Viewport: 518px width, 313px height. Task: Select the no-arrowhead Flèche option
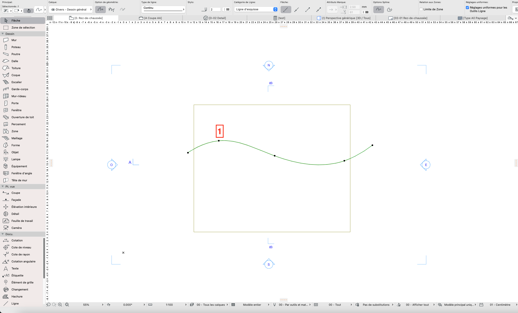click(286, 10)
